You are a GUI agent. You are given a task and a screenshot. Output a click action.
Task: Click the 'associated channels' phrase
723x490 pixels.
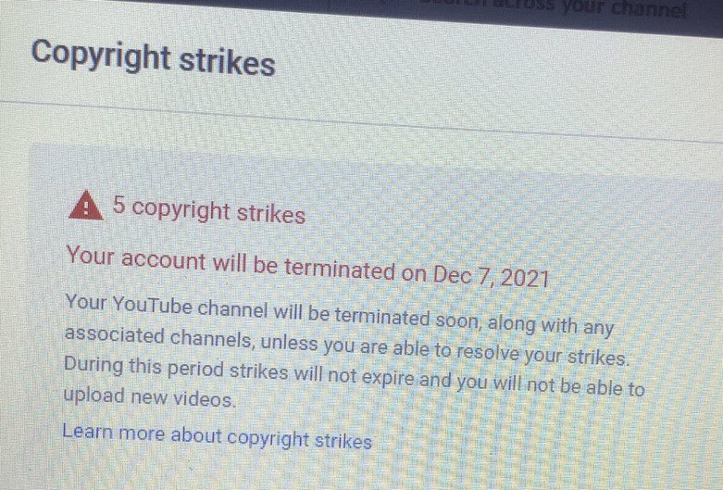pyautogui.click(x=158, y=337)
